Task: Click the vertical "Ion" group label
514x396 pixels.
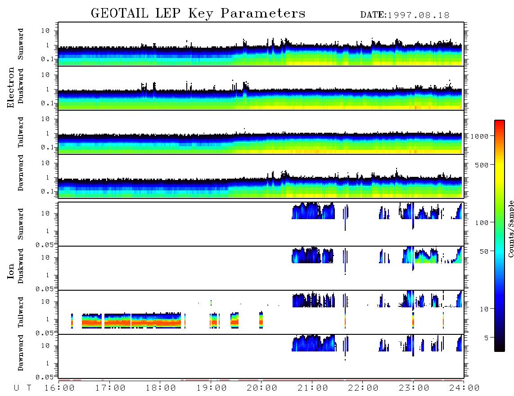Action: click(10, 271)
